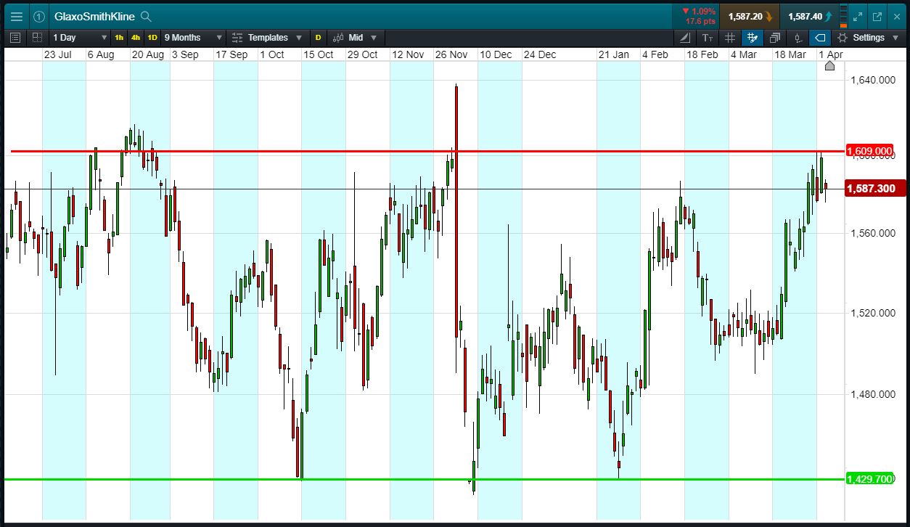
Task: Select the 4h quick interval
Action: tap(136, 37)
